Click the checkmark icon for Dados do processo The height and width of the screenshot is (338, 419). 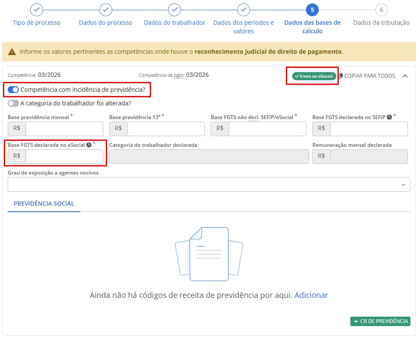(105, 9)
